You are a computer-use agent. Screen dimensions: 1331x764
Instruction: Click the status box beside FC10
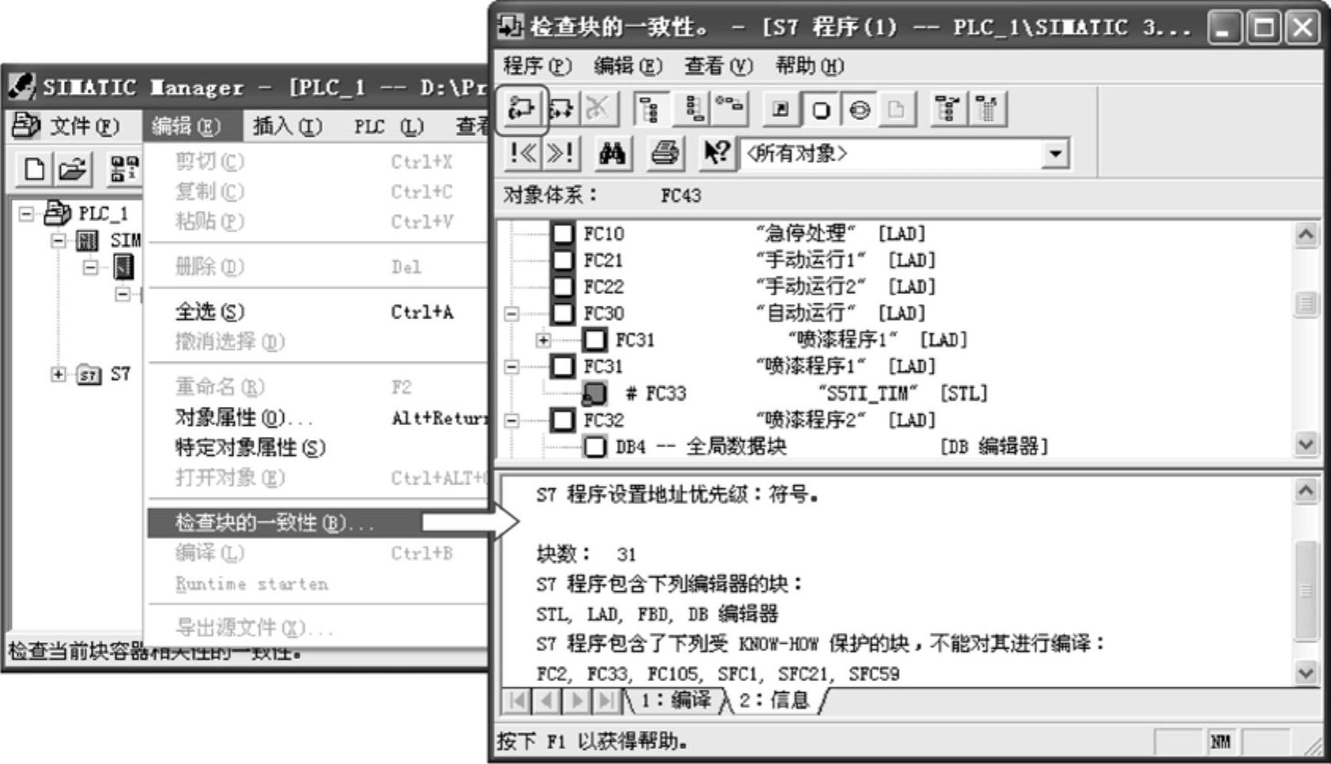click(x=562, y=234)
